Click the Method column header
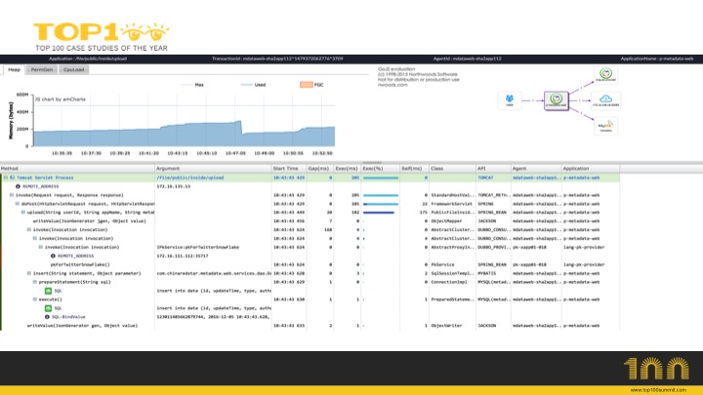The width and height of the screenshot is (703, 395). pyautogui.click(x=77, y=169)
